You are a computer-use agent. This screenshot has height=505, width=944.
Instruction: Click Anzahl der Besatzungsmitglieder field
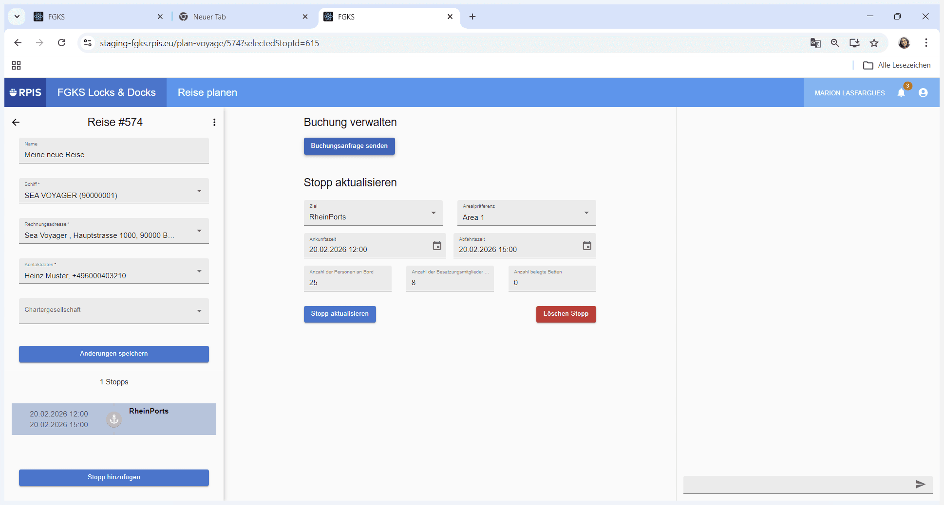(450, 278)
